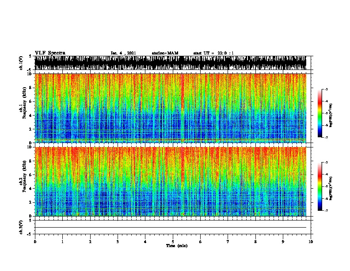Viewport: 350px width, 271px height.
Task: Click the "ch.3(V)" axis label
Action: (x=21, y=227)
